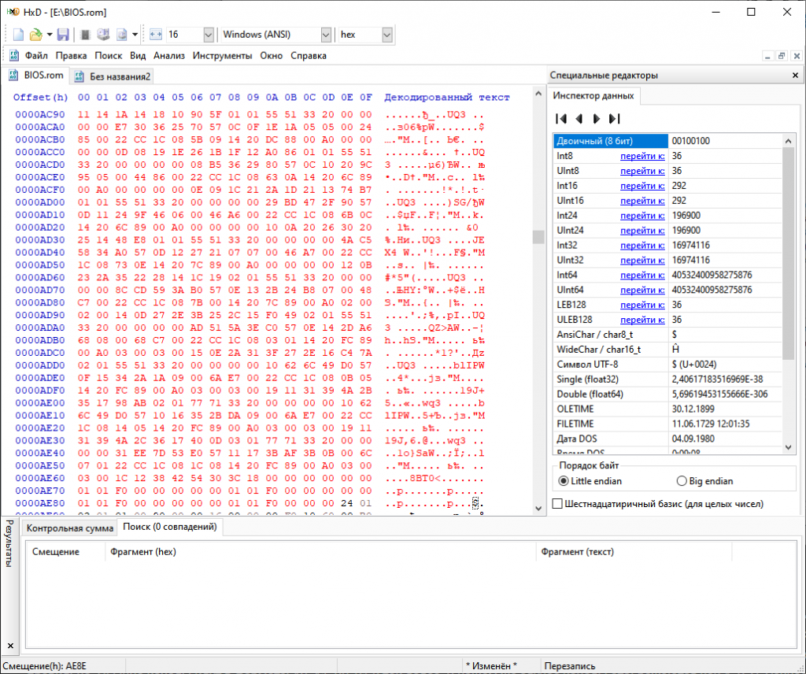
Task: Click the FILETIME value 11.06.1729 12:01:35
Action: [x=711, y=424]
